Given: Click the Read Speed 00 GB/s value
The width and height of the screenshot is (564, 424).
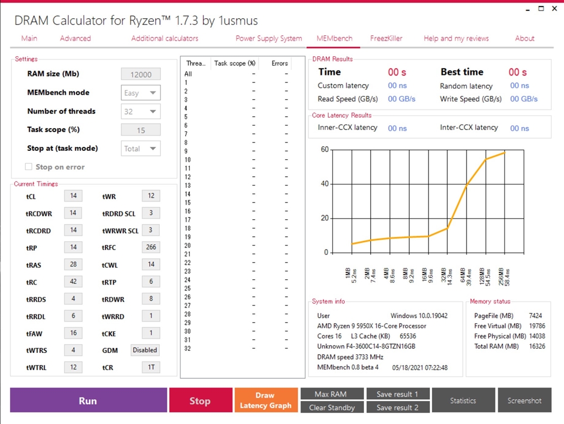Looking at the screenshot, I should pos(402,99).
